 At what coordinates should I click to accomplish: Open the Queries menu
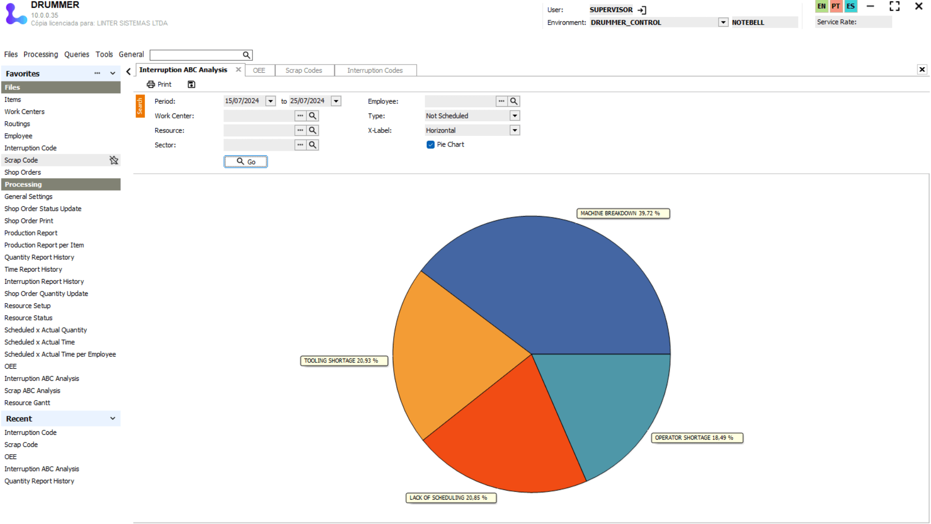point(77,54)
